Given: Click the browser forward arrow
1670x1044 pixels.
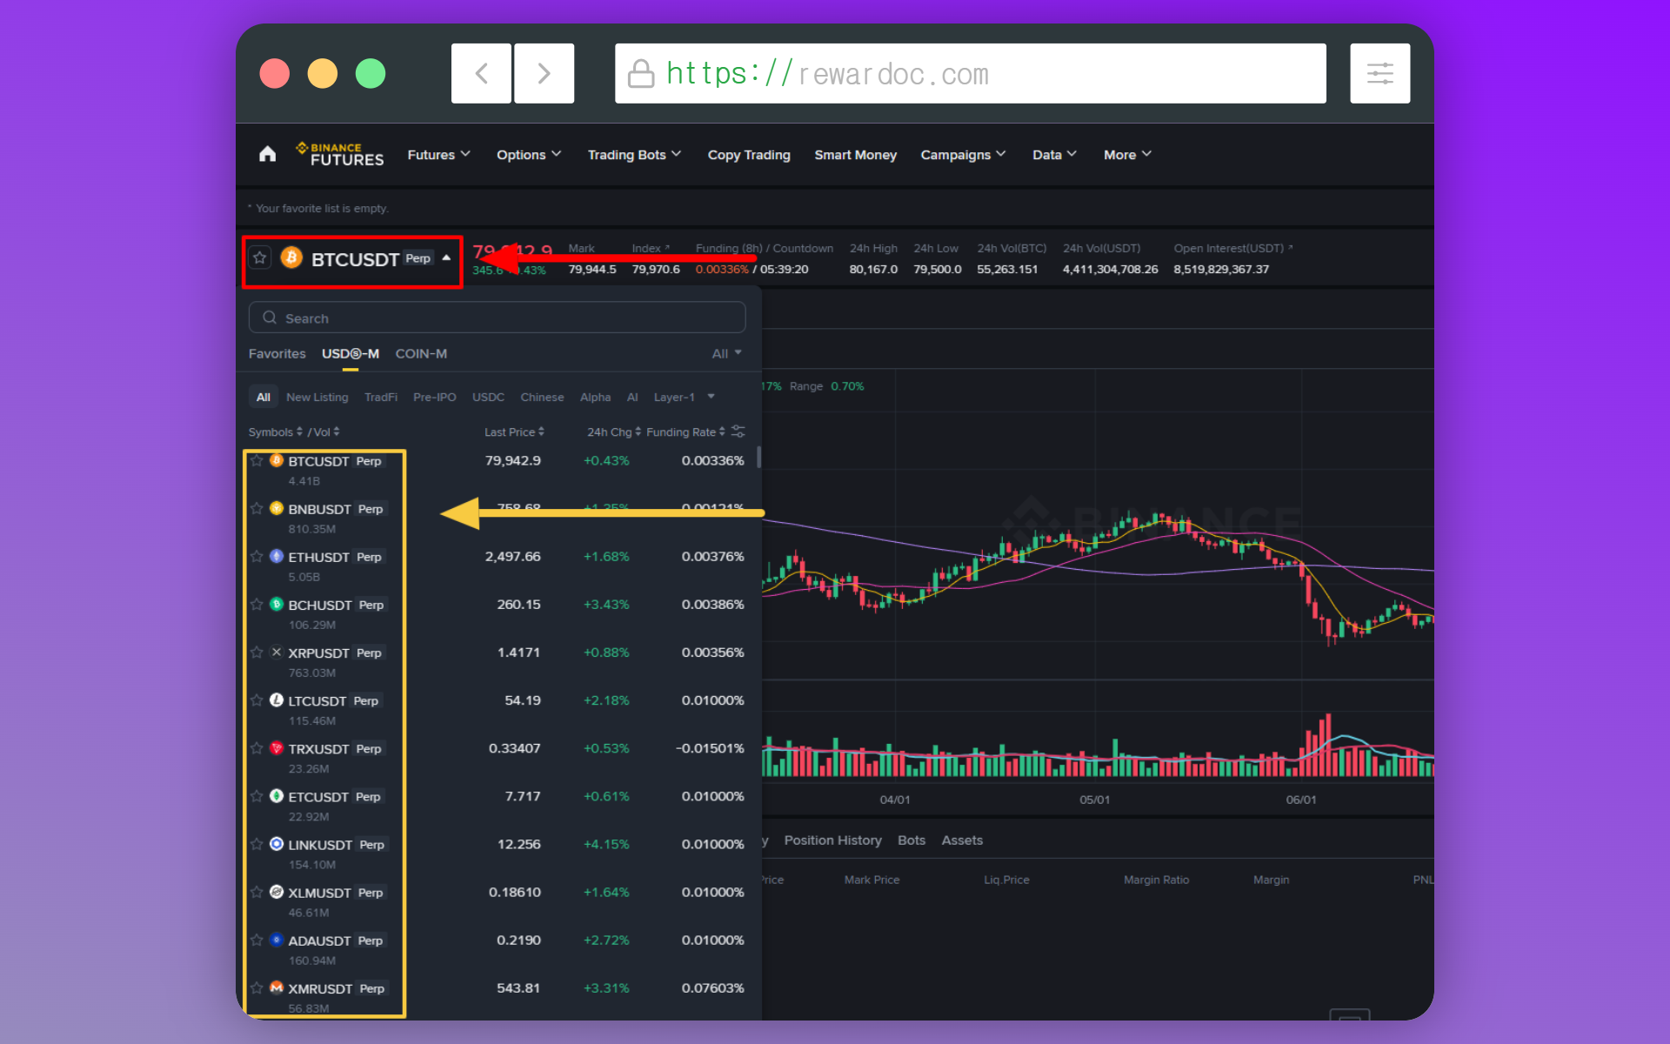Looking at the screenshot, I should (544, 73).
